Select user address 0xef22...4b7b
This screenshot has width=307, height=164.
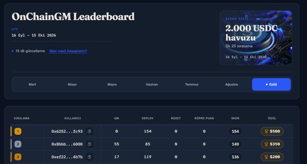coord(67,157)
